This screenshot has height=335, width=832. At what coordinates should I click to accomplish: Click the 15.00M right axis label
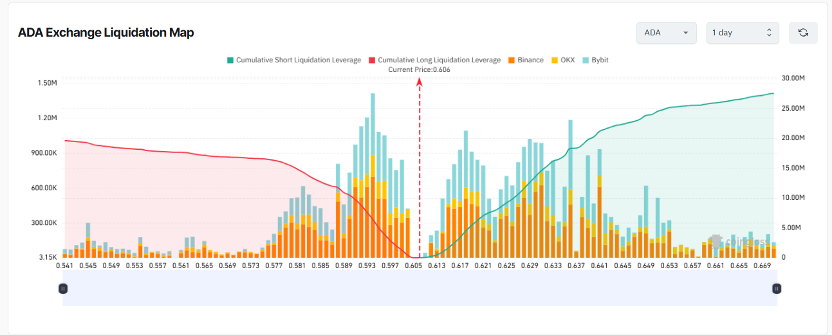(x=793, y=168)
